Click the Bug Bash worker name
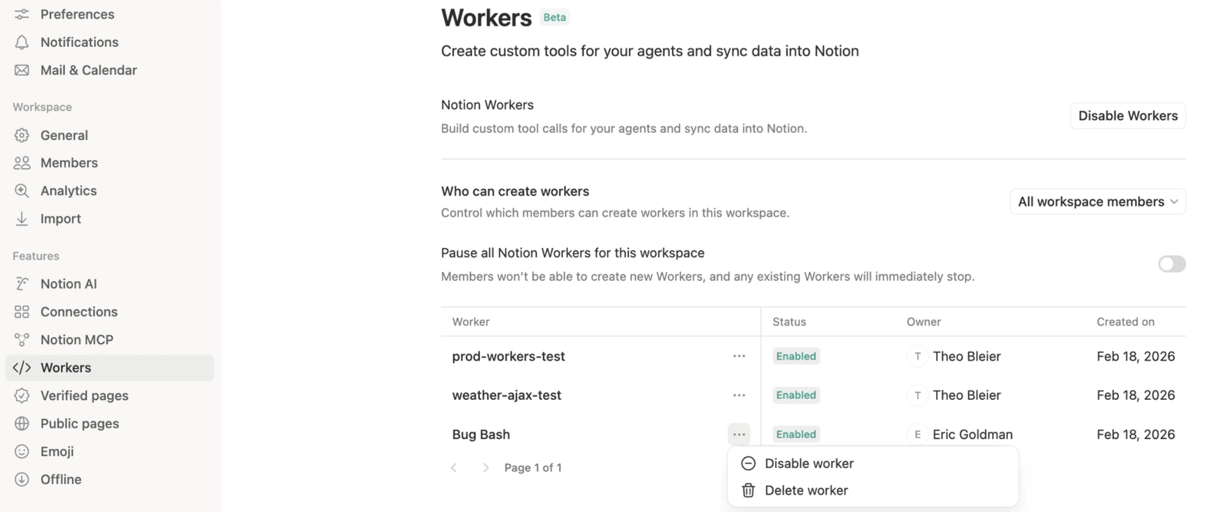The image size is (1216, 512). tap(481, 434)
